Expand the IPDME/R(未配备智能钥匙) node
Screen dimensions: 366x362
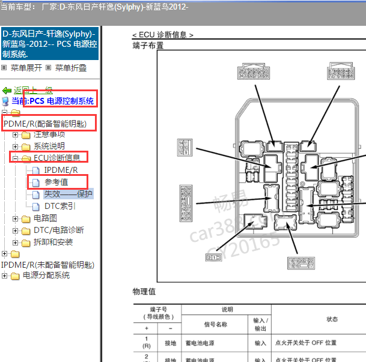[4, 253]
